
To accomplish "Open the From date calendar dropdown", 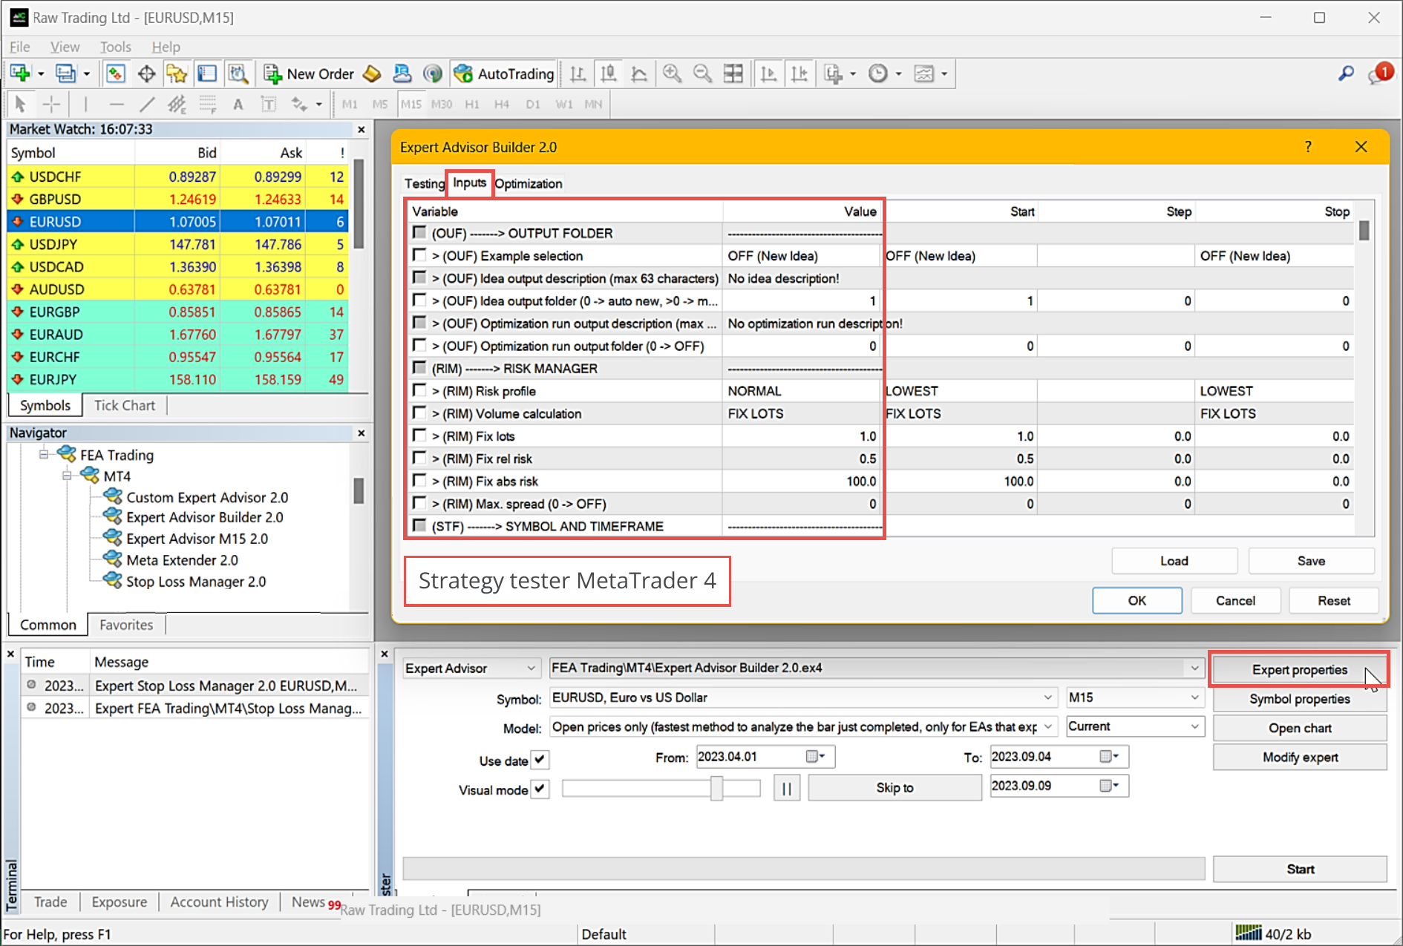I will (817, 757).
